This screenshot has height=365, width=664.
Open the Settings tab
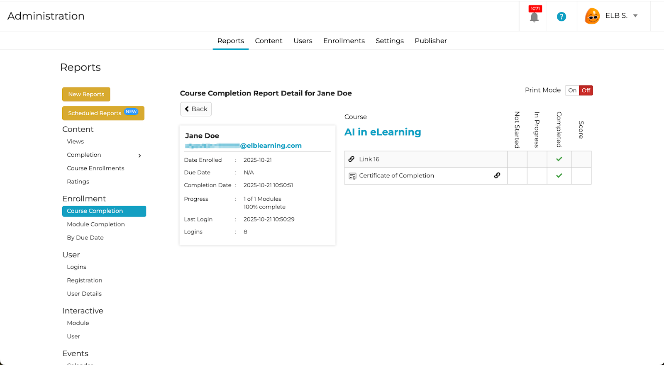(x=389, y=41)
